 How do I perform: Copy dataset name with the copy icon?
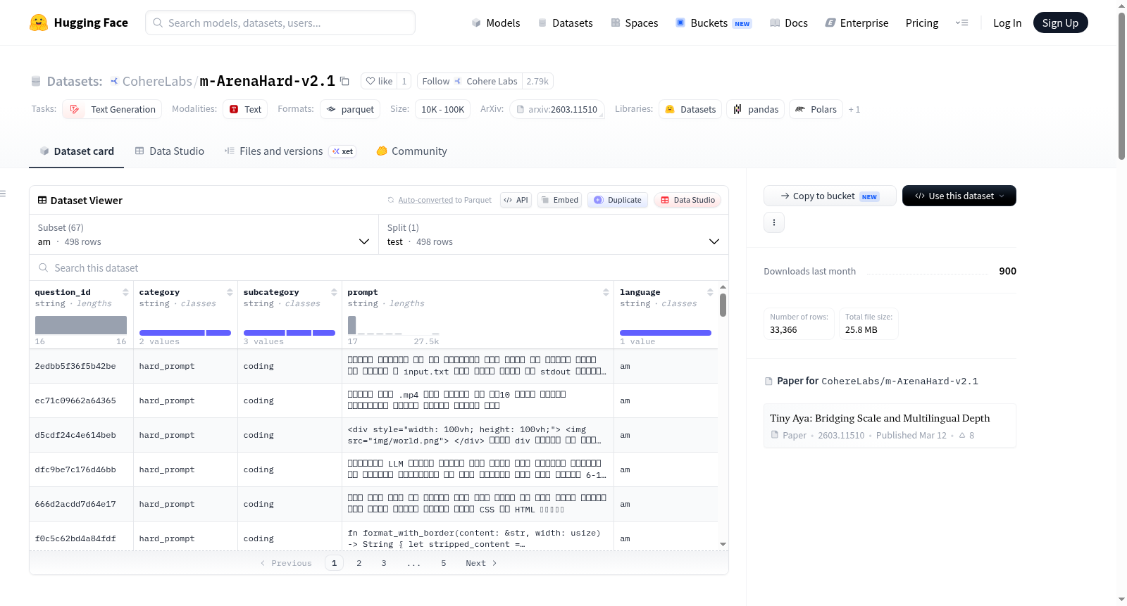pos(344,81)
